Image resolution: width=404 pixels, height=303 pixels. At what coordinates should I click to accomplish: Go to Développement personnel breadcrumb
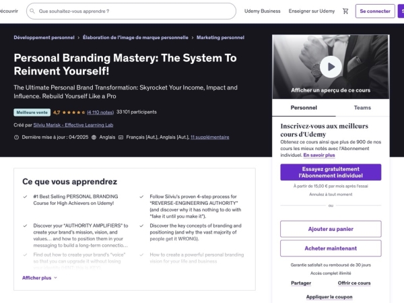tap(44, 37)
